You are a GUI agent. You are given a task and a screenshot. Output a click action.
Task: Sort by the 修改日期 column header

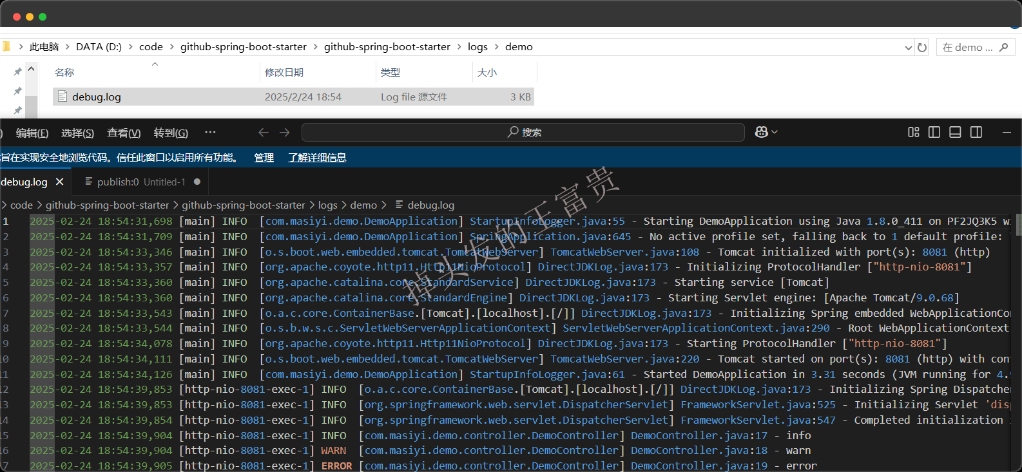pyautogui.click(x=284, y=73)
